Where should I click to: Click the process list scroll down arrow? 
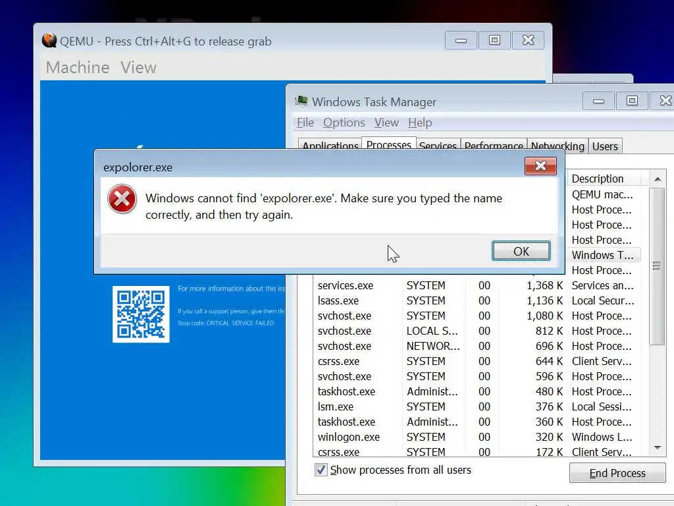[x=658, y=448]
